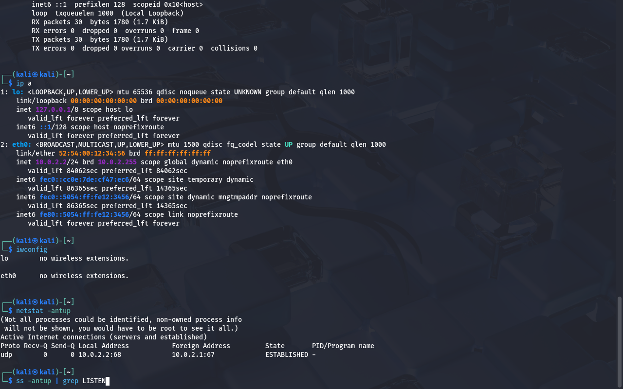Click the 'lo:' interface label
The width and height of the screenshot is (623, 389).
[x=18, y=92]
